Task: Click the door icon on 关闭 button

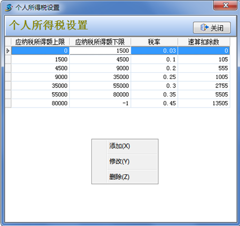Action: click(204, 27)
